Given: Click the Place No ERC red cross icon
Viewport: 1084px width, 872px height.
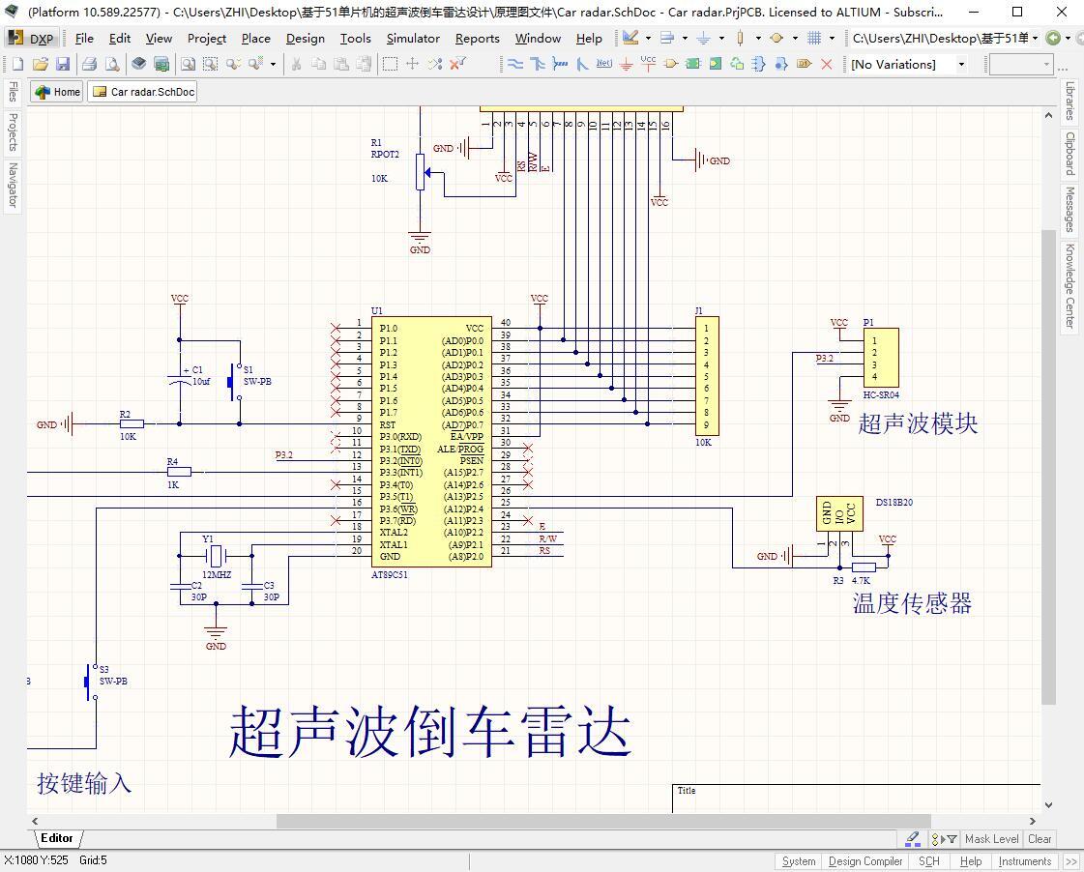Looking at the screenshot, I should click(826, 64).
